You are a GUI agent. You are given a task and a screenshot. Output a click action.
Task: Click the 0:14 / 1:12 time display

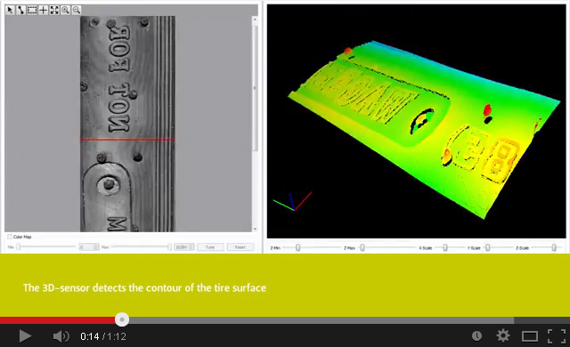click(x=103, y=336)
